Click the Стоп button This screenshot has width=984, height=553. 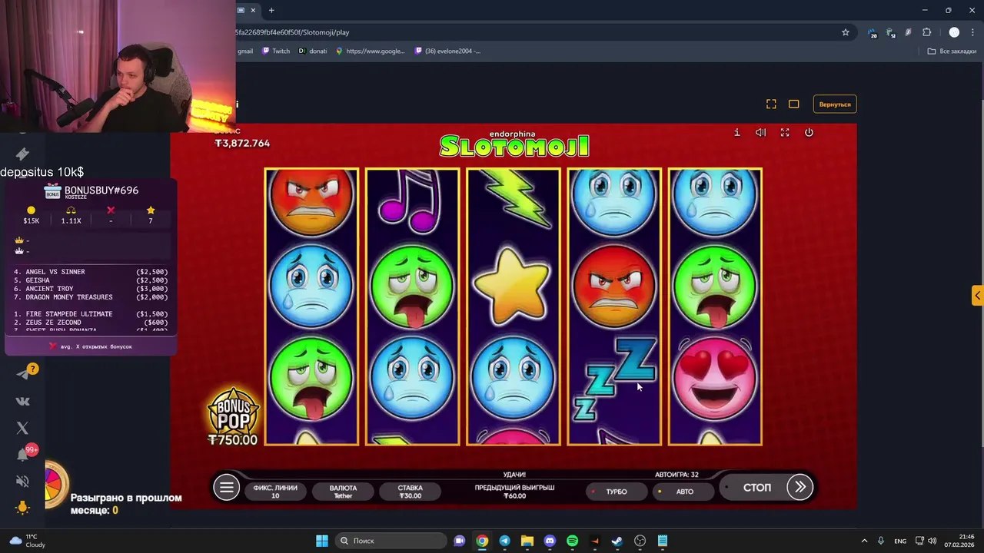757,488
